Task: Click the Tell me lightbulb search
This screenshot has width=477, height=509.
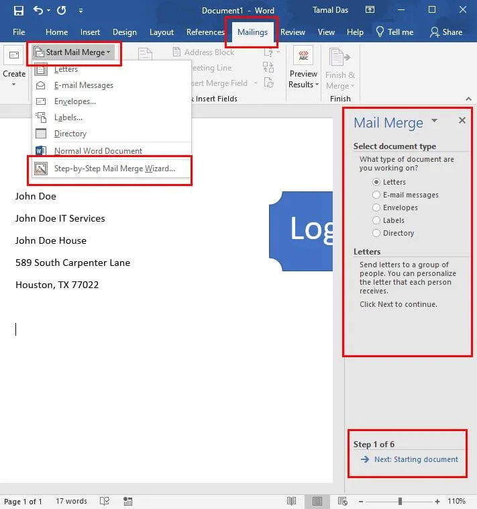Action: (394, 32)
